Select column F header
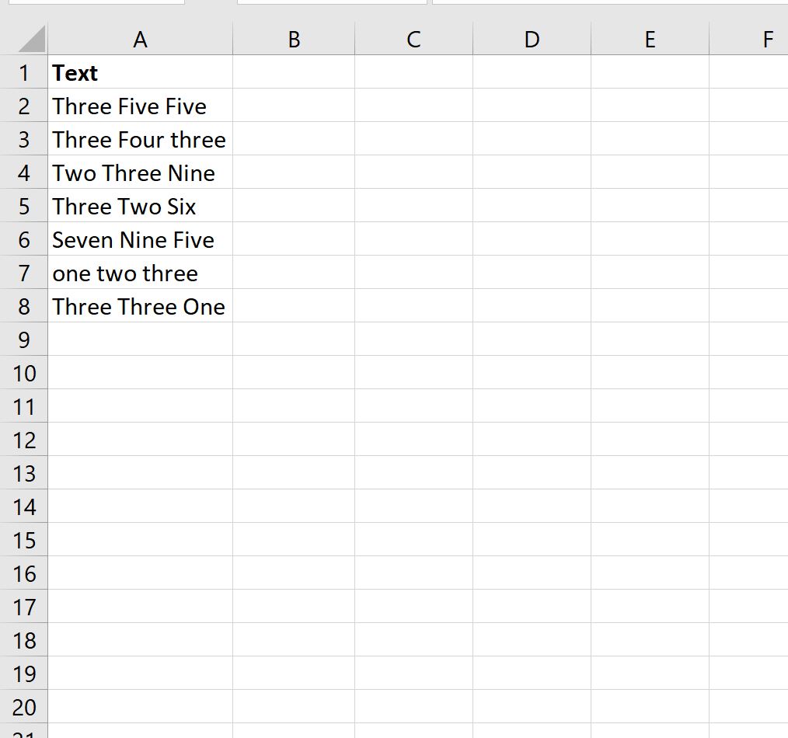This screenshot has height=738, width=788. pyautogui.click(x=749, y=39)
